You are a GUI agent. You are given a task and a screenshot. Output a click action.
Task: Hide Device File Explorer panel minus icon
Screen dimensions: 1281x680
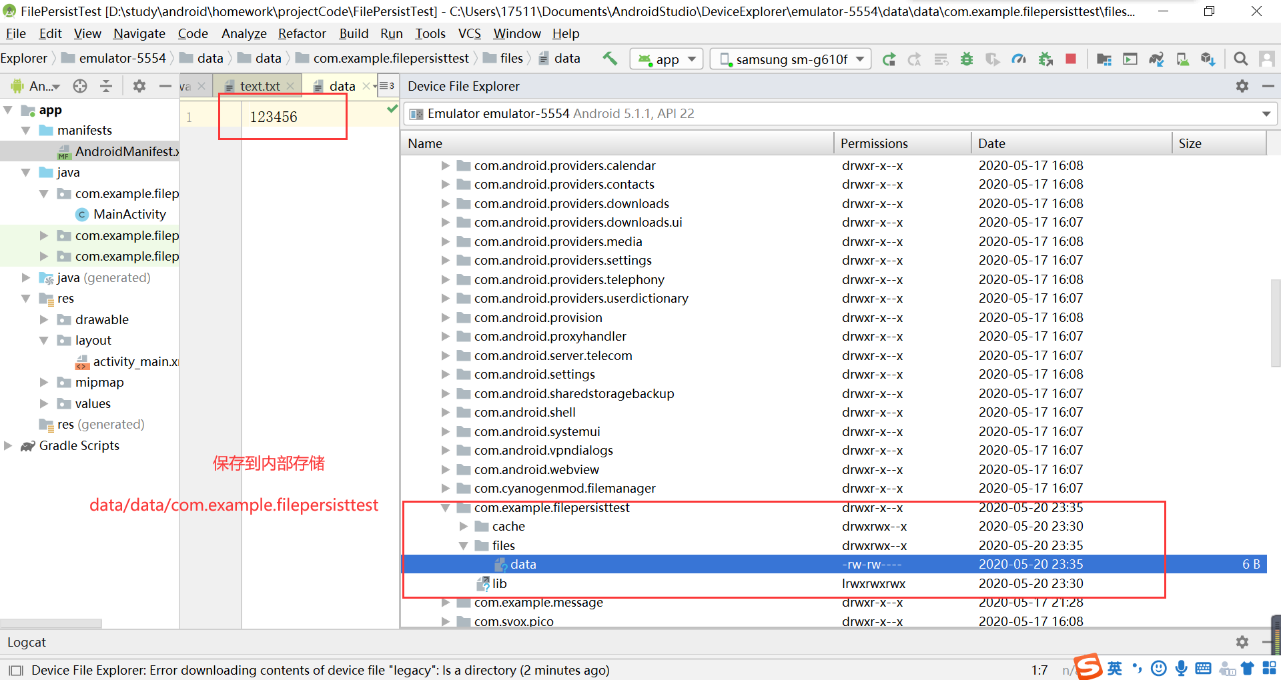1268,86
